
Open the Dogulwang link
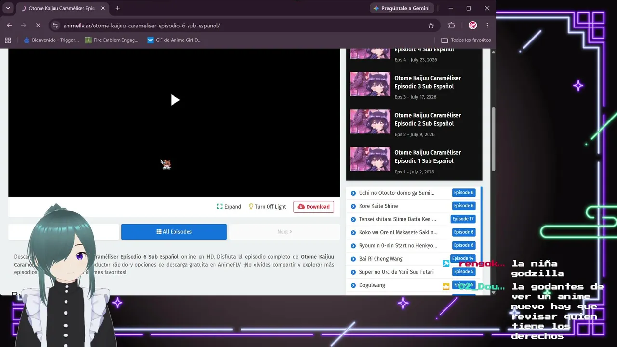(x=372, y=285)
